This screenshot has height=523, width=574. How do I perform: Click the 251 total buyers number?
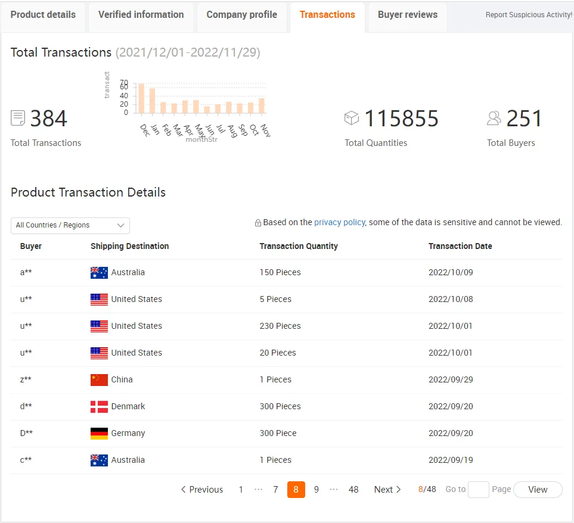[x=524, y=119]
